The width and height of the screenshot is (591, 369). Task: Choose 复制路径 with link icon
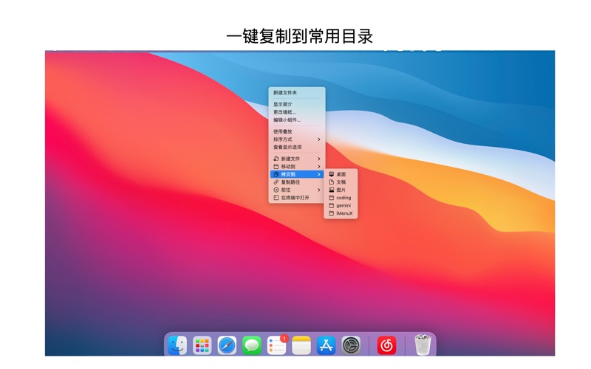click(297, 182)
